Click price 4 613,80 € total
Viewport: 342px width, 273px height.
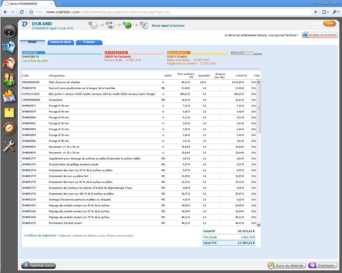pos(238,82)
